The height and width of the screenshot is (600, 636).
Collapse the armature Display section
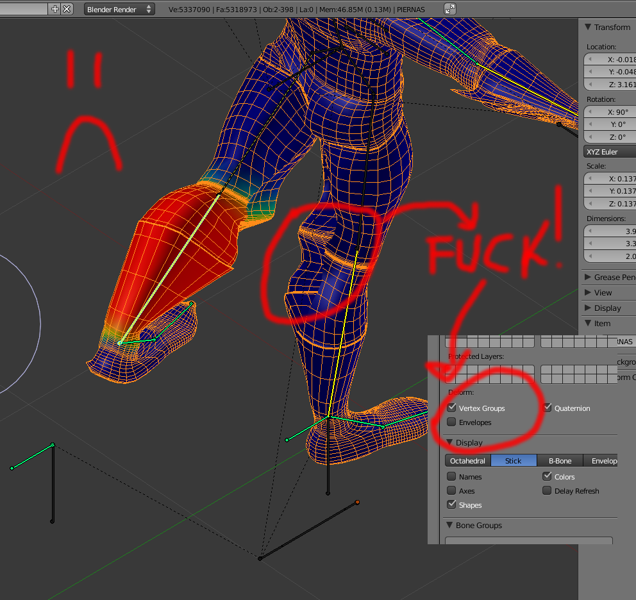tap(449, 442)
